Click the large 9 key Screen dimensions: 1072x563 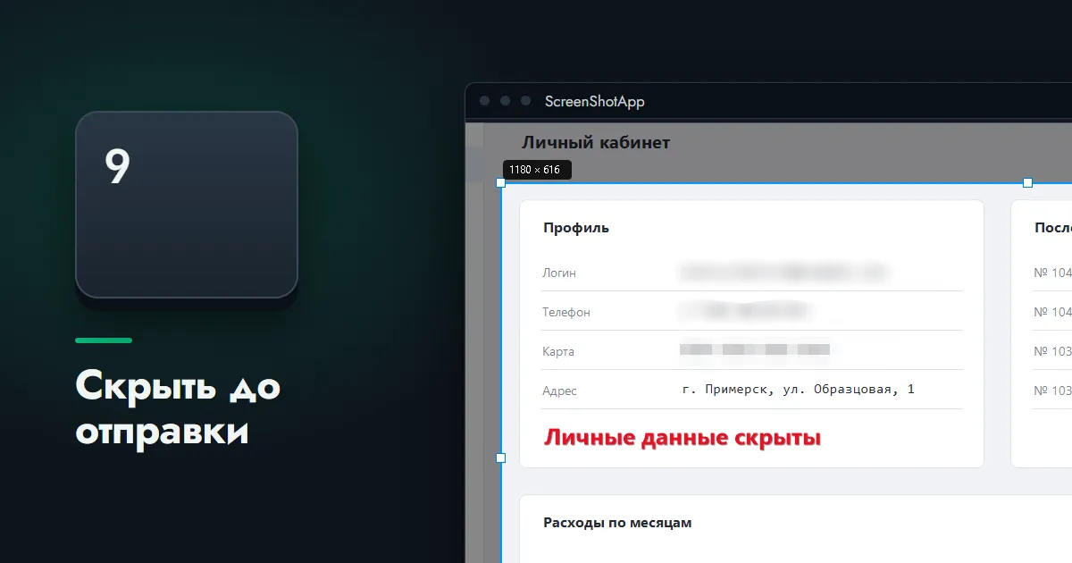(x=186, y=205)
